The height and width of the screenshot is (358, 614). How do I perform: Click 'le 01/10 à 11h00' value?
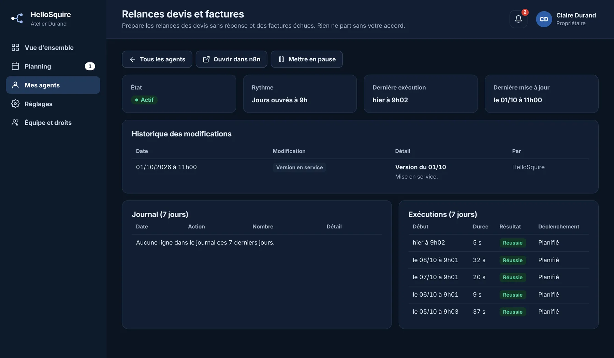point(517,100)
